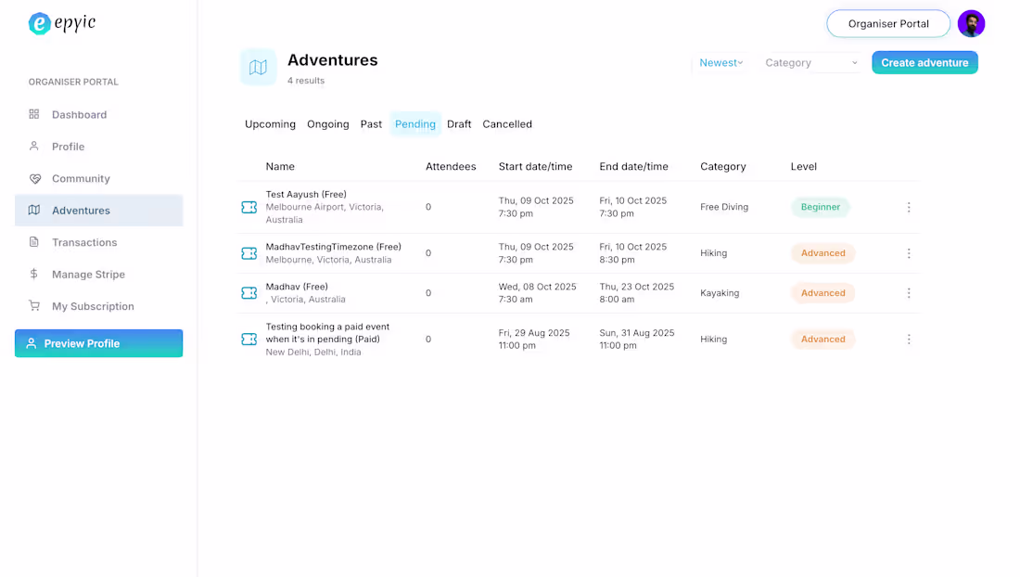Image resolution: width=1020 pixels, height=577 pixels.
Task: Click the Transactions document icon
Action: (34, 242)
